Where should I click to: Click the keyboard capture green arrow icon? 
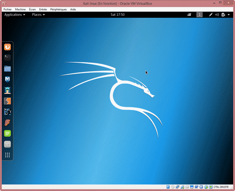point(211,187)
